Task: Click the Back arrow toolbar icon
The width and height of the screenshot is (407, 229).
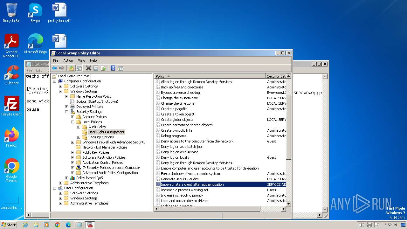Action: pos(54,68)
